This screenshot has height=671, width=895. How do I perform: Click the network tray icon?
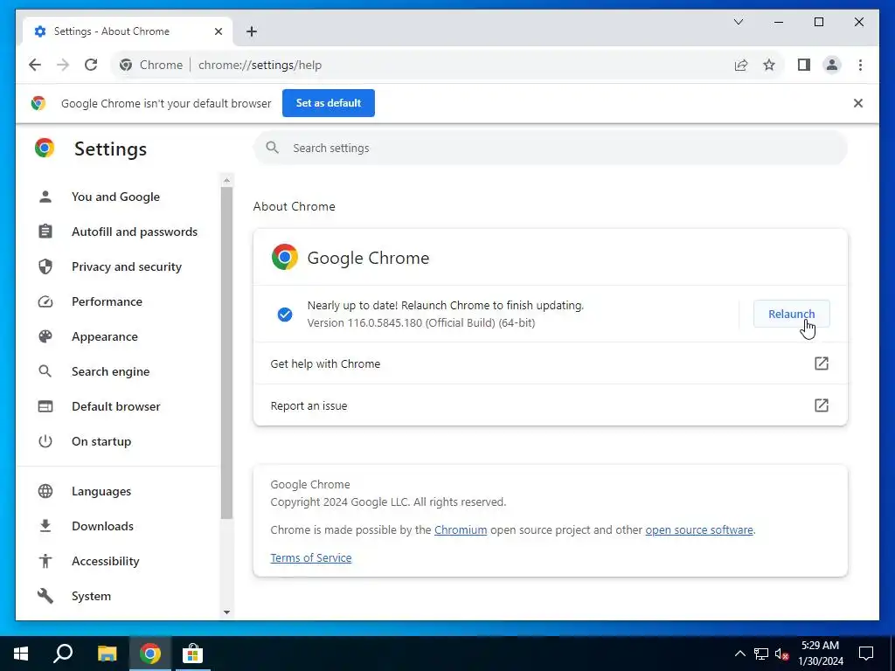point(761,654)
